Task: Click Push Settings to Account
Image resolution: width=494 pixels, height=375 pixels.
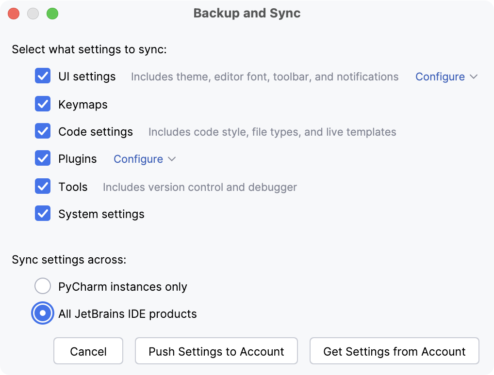Action: [x=216, y=351]
